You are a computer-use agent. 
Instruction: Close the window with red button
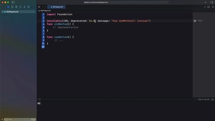(x=2, y=2)
